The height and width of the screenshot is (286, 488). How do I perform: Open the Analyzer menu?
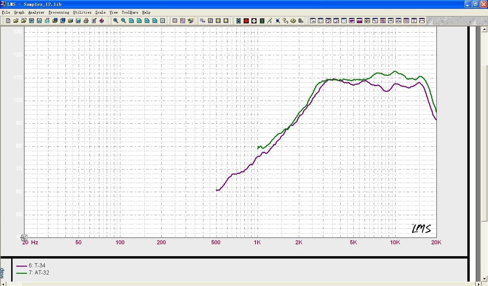pyautogui.click(x=36, y=12)
